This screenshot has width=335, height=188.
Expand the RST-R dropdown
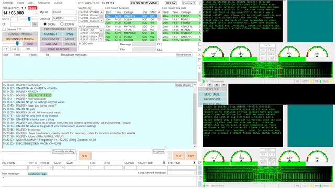click(51, 168)
